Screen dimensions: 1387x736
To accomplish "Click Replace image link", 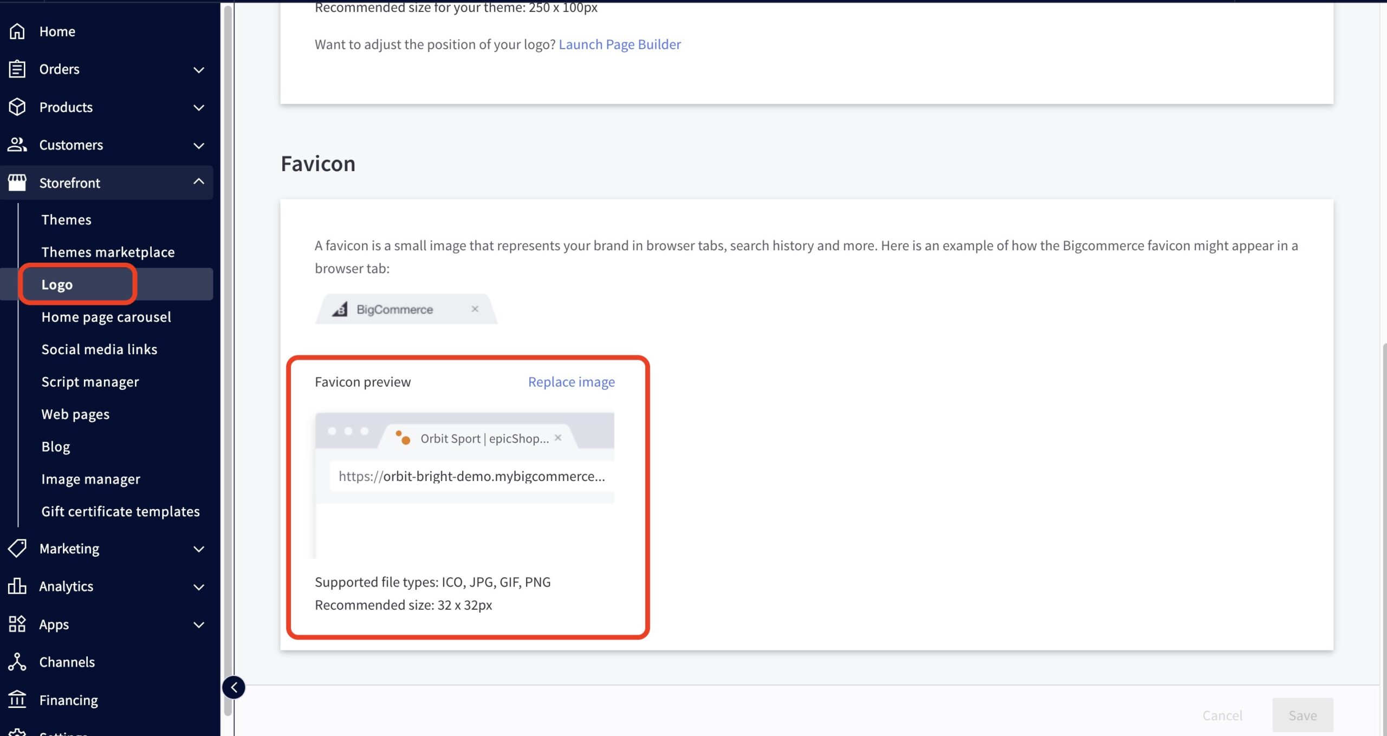I will (x=571, y=382).
